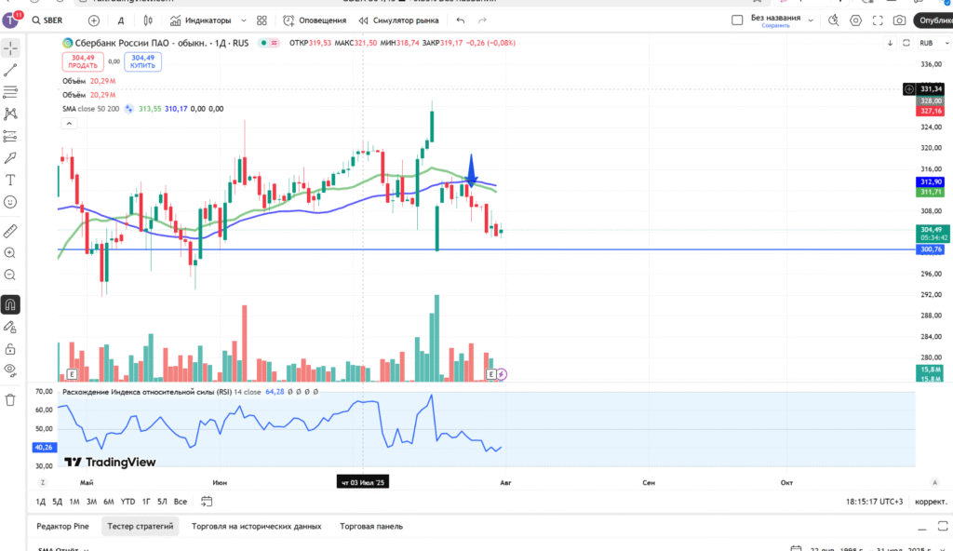The width and height of the screenshot is (953, 551).
Task: Open chart settings gear icon
Action: pyautogui.click(x=856, y=20)
